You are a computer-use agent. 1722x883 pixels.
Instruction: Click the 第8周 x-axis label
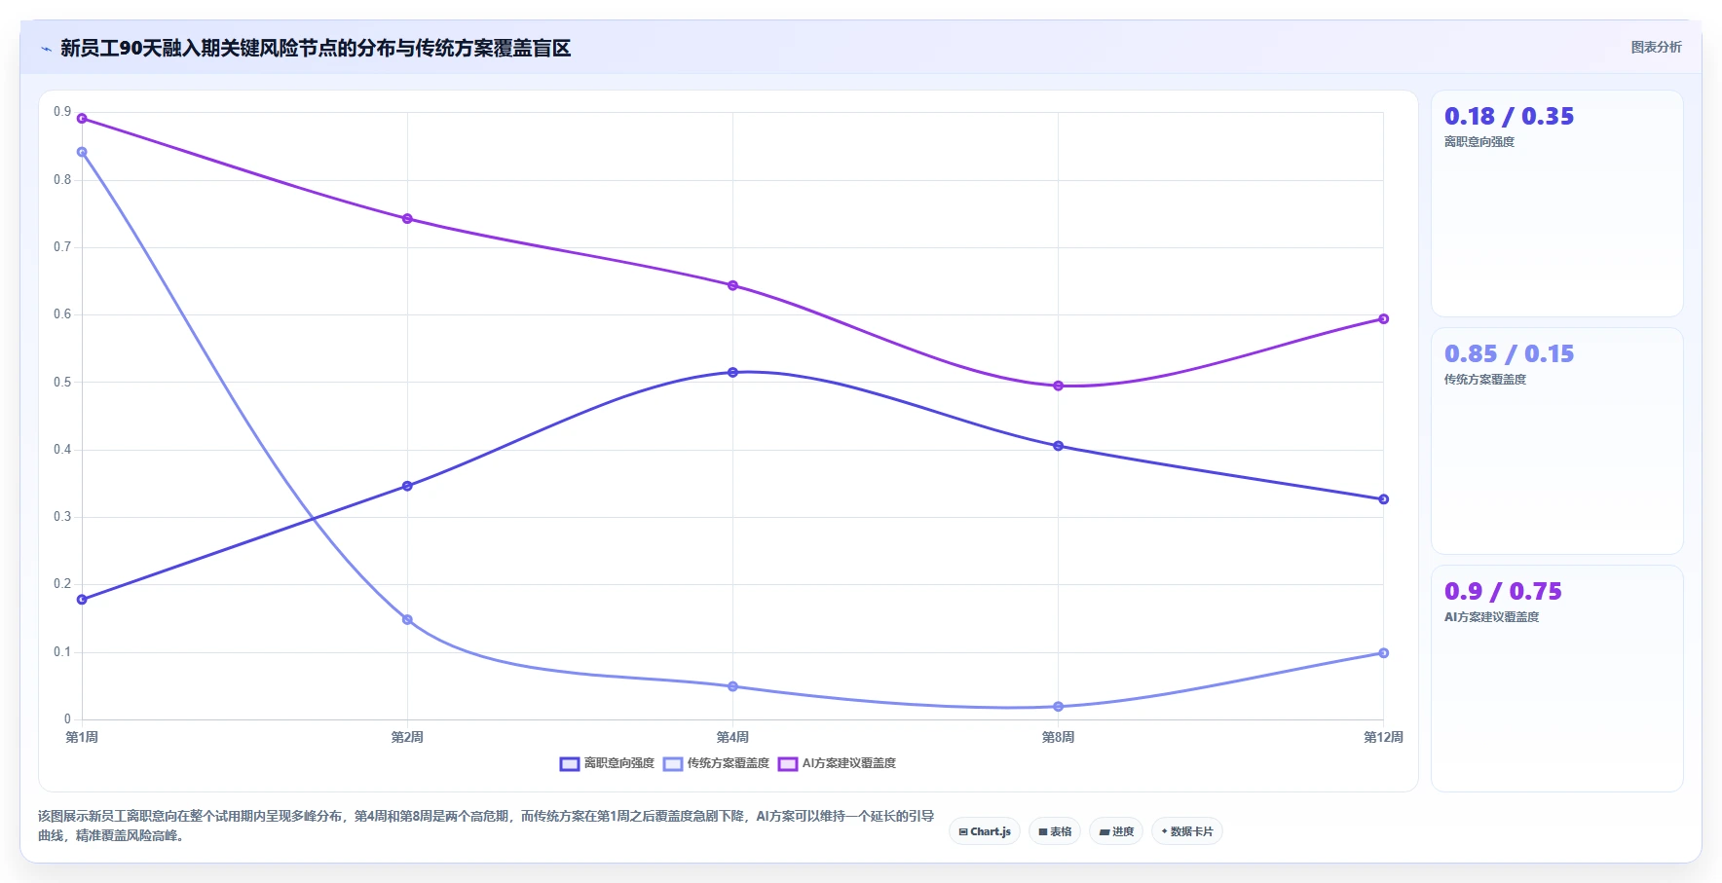coord(1058,737)
